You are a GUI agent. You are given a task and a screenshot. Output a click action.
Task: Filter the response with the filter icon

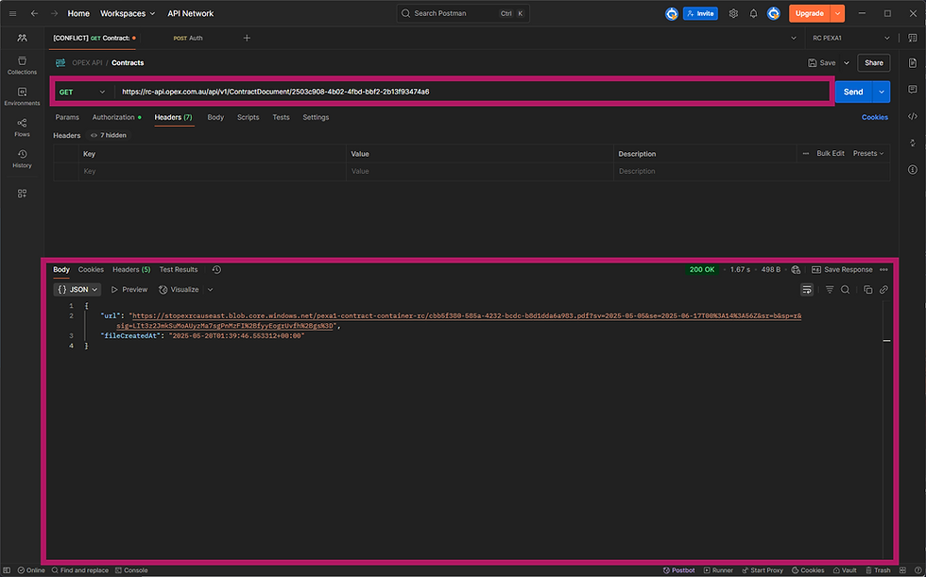click(x=830, y=290)
